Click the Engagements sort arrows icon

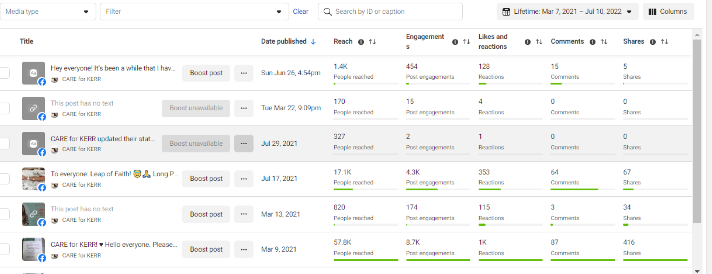coord(466,42)
